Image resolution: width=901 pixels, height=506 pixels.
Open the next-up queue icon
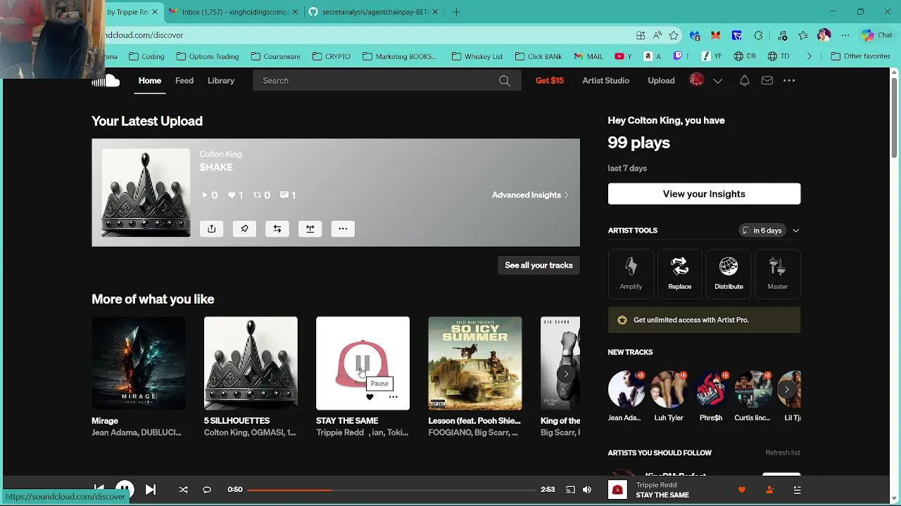[797, 490]
